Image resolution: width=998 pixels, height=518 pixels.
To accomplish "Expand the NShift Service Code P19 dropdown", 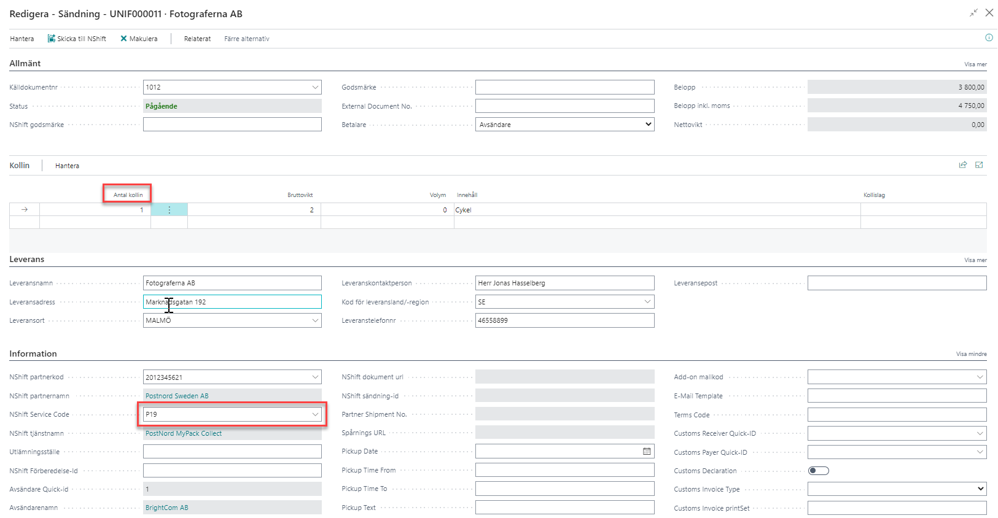I will tap(315, 414).
